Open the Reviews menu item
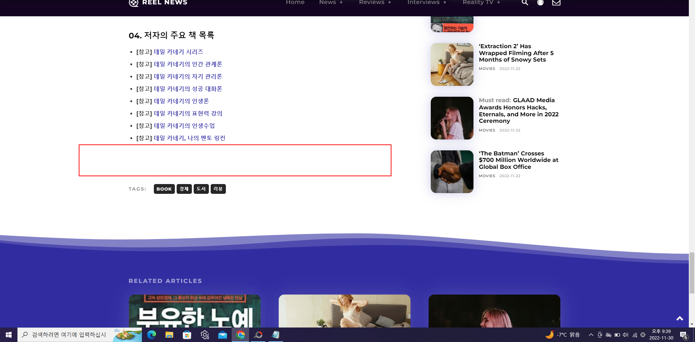The width and height of the screenshot is (695, 342). pyautogui.click(x=372, y=3)
